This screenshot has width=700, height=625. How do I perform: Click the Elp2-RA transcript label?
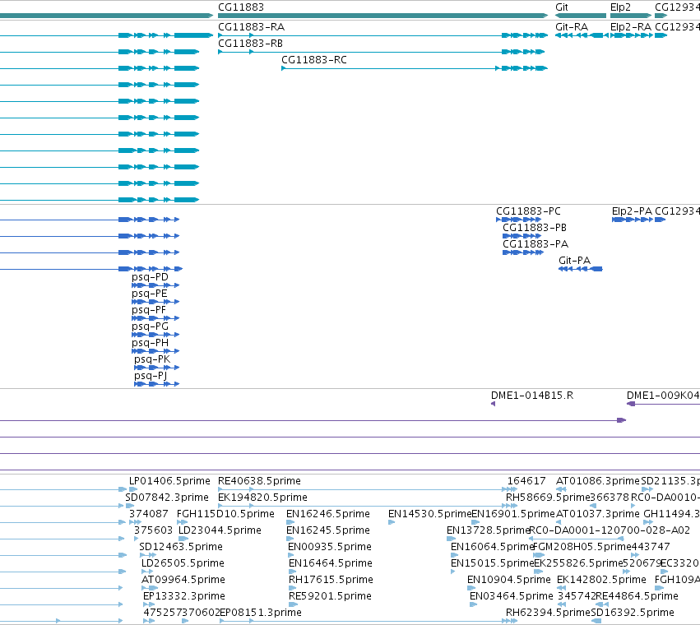(631, 27)
